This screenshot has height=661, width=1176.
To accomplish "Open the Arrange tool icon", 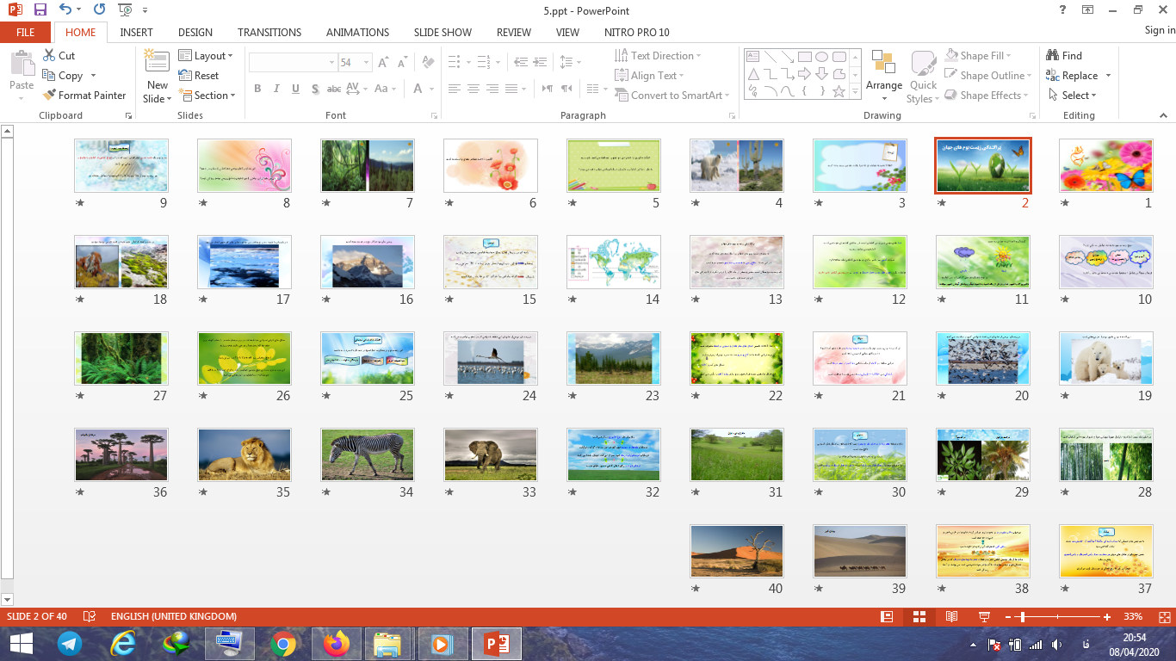I will pos(883,63).
